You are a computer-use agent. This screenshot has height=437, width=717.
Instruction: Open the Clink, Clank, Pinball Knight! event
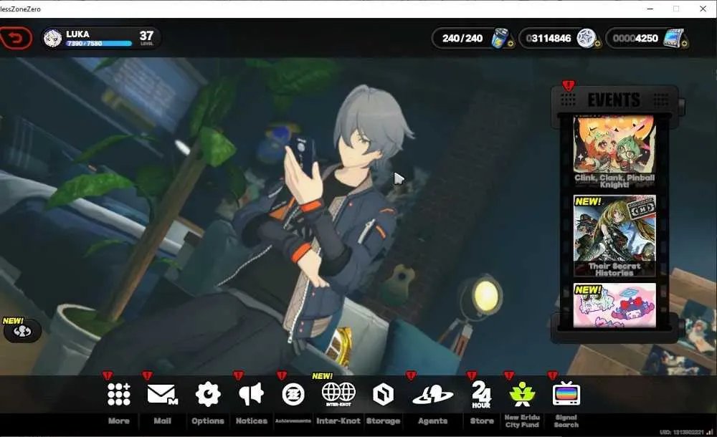coord(614,152)
